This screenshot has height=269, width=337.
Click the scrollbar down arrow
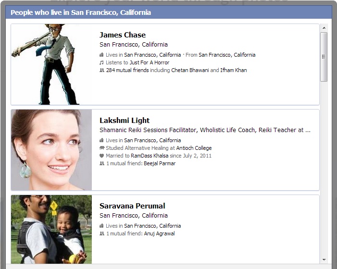tap(324, 260)
